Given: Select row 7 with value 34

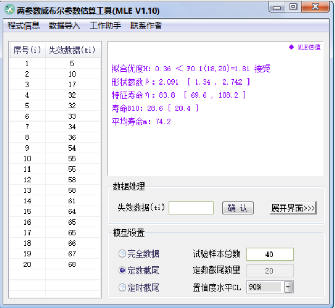Looking at the screenshot, I should click(x=55, y=127).
